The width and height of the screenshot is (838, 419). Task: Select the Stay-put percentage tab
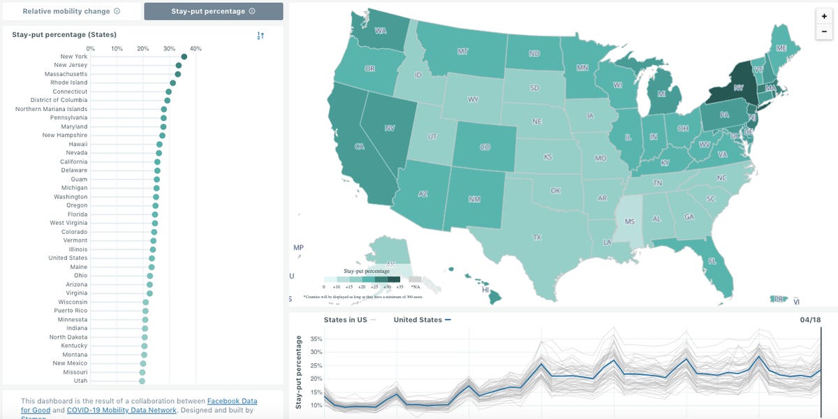point(213,11)
